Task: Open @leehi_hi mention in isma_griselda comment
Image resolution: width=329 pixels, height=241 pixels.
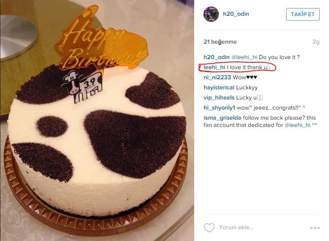Action: pos(298,125)
